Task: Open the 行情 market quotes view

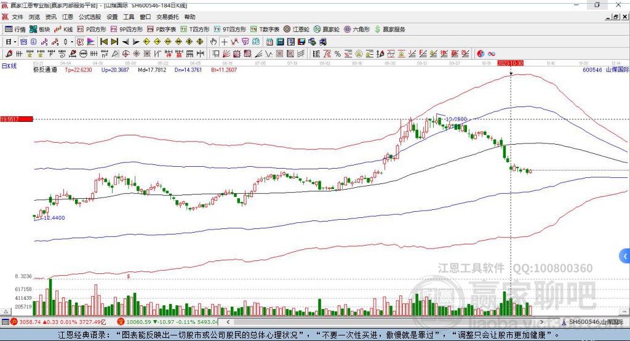Action: tap(15, 30)
